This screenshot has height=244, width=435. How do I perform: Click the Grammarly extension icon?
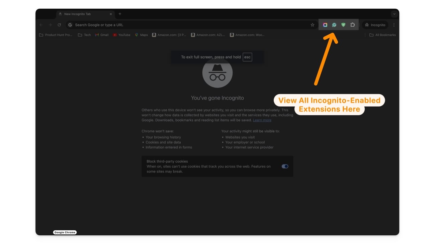[x=334, y=25]
